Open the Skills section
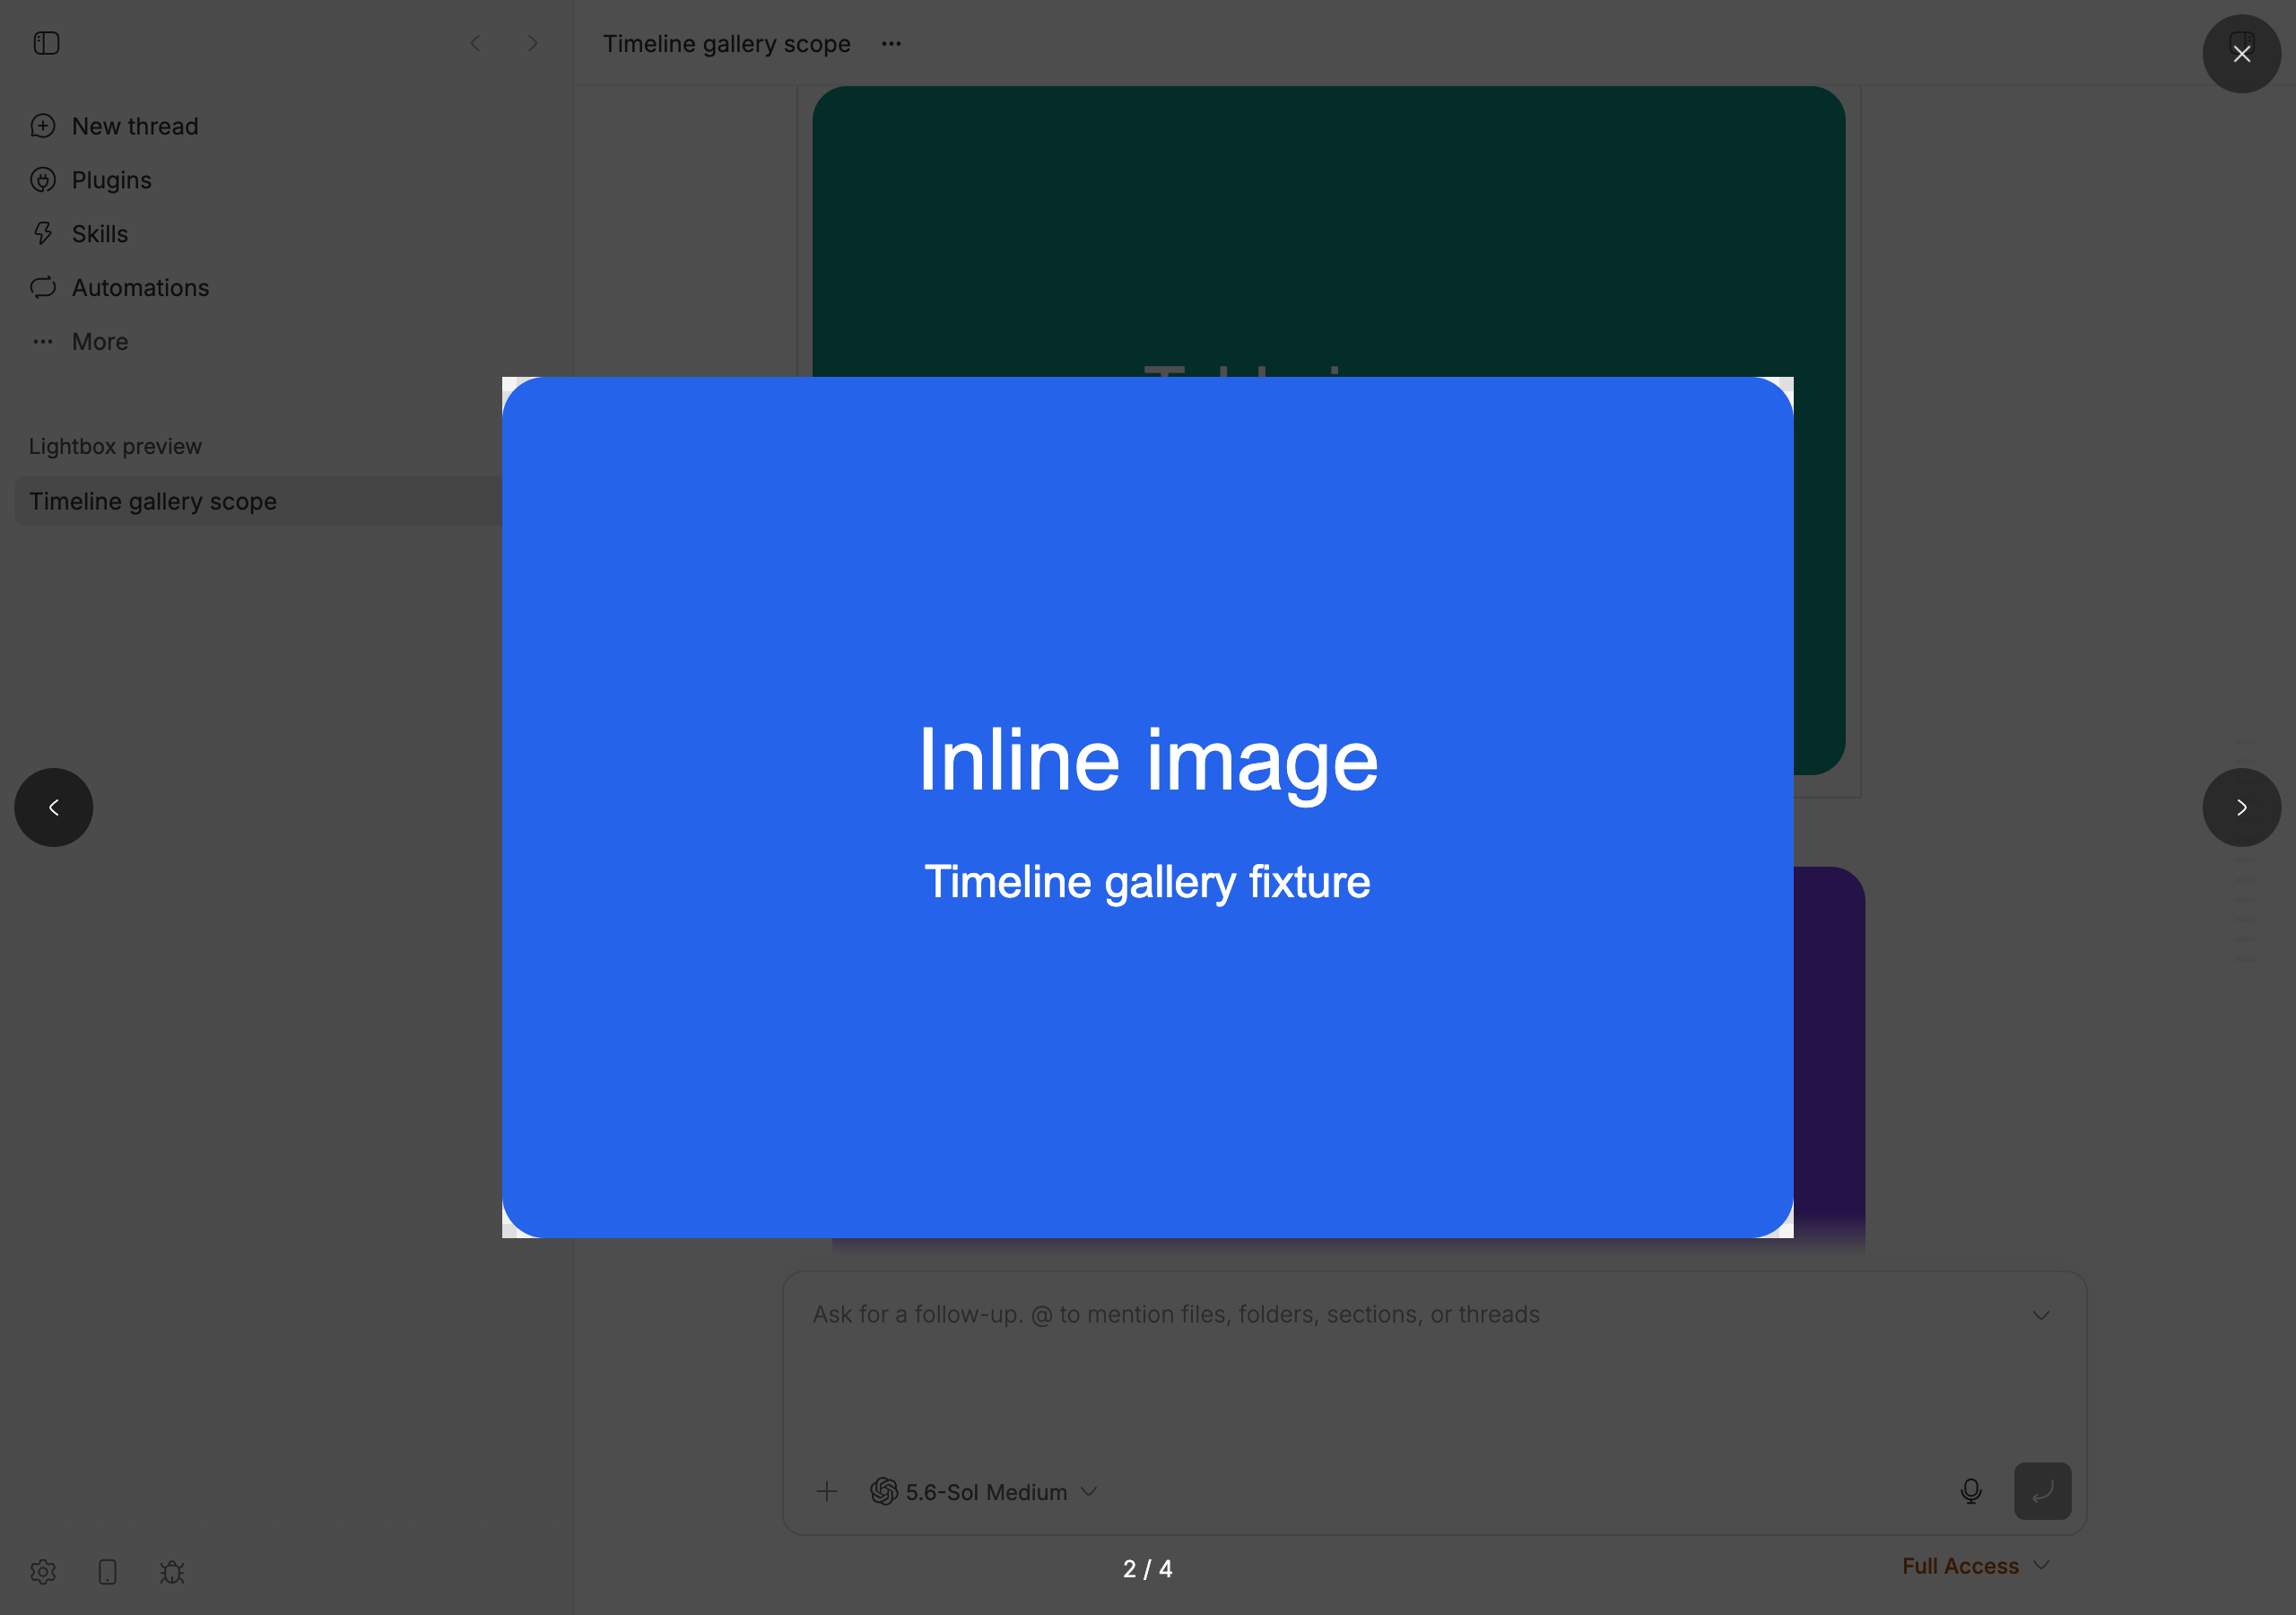Viewport: 2296px width, 1615px height. point(99,234)
